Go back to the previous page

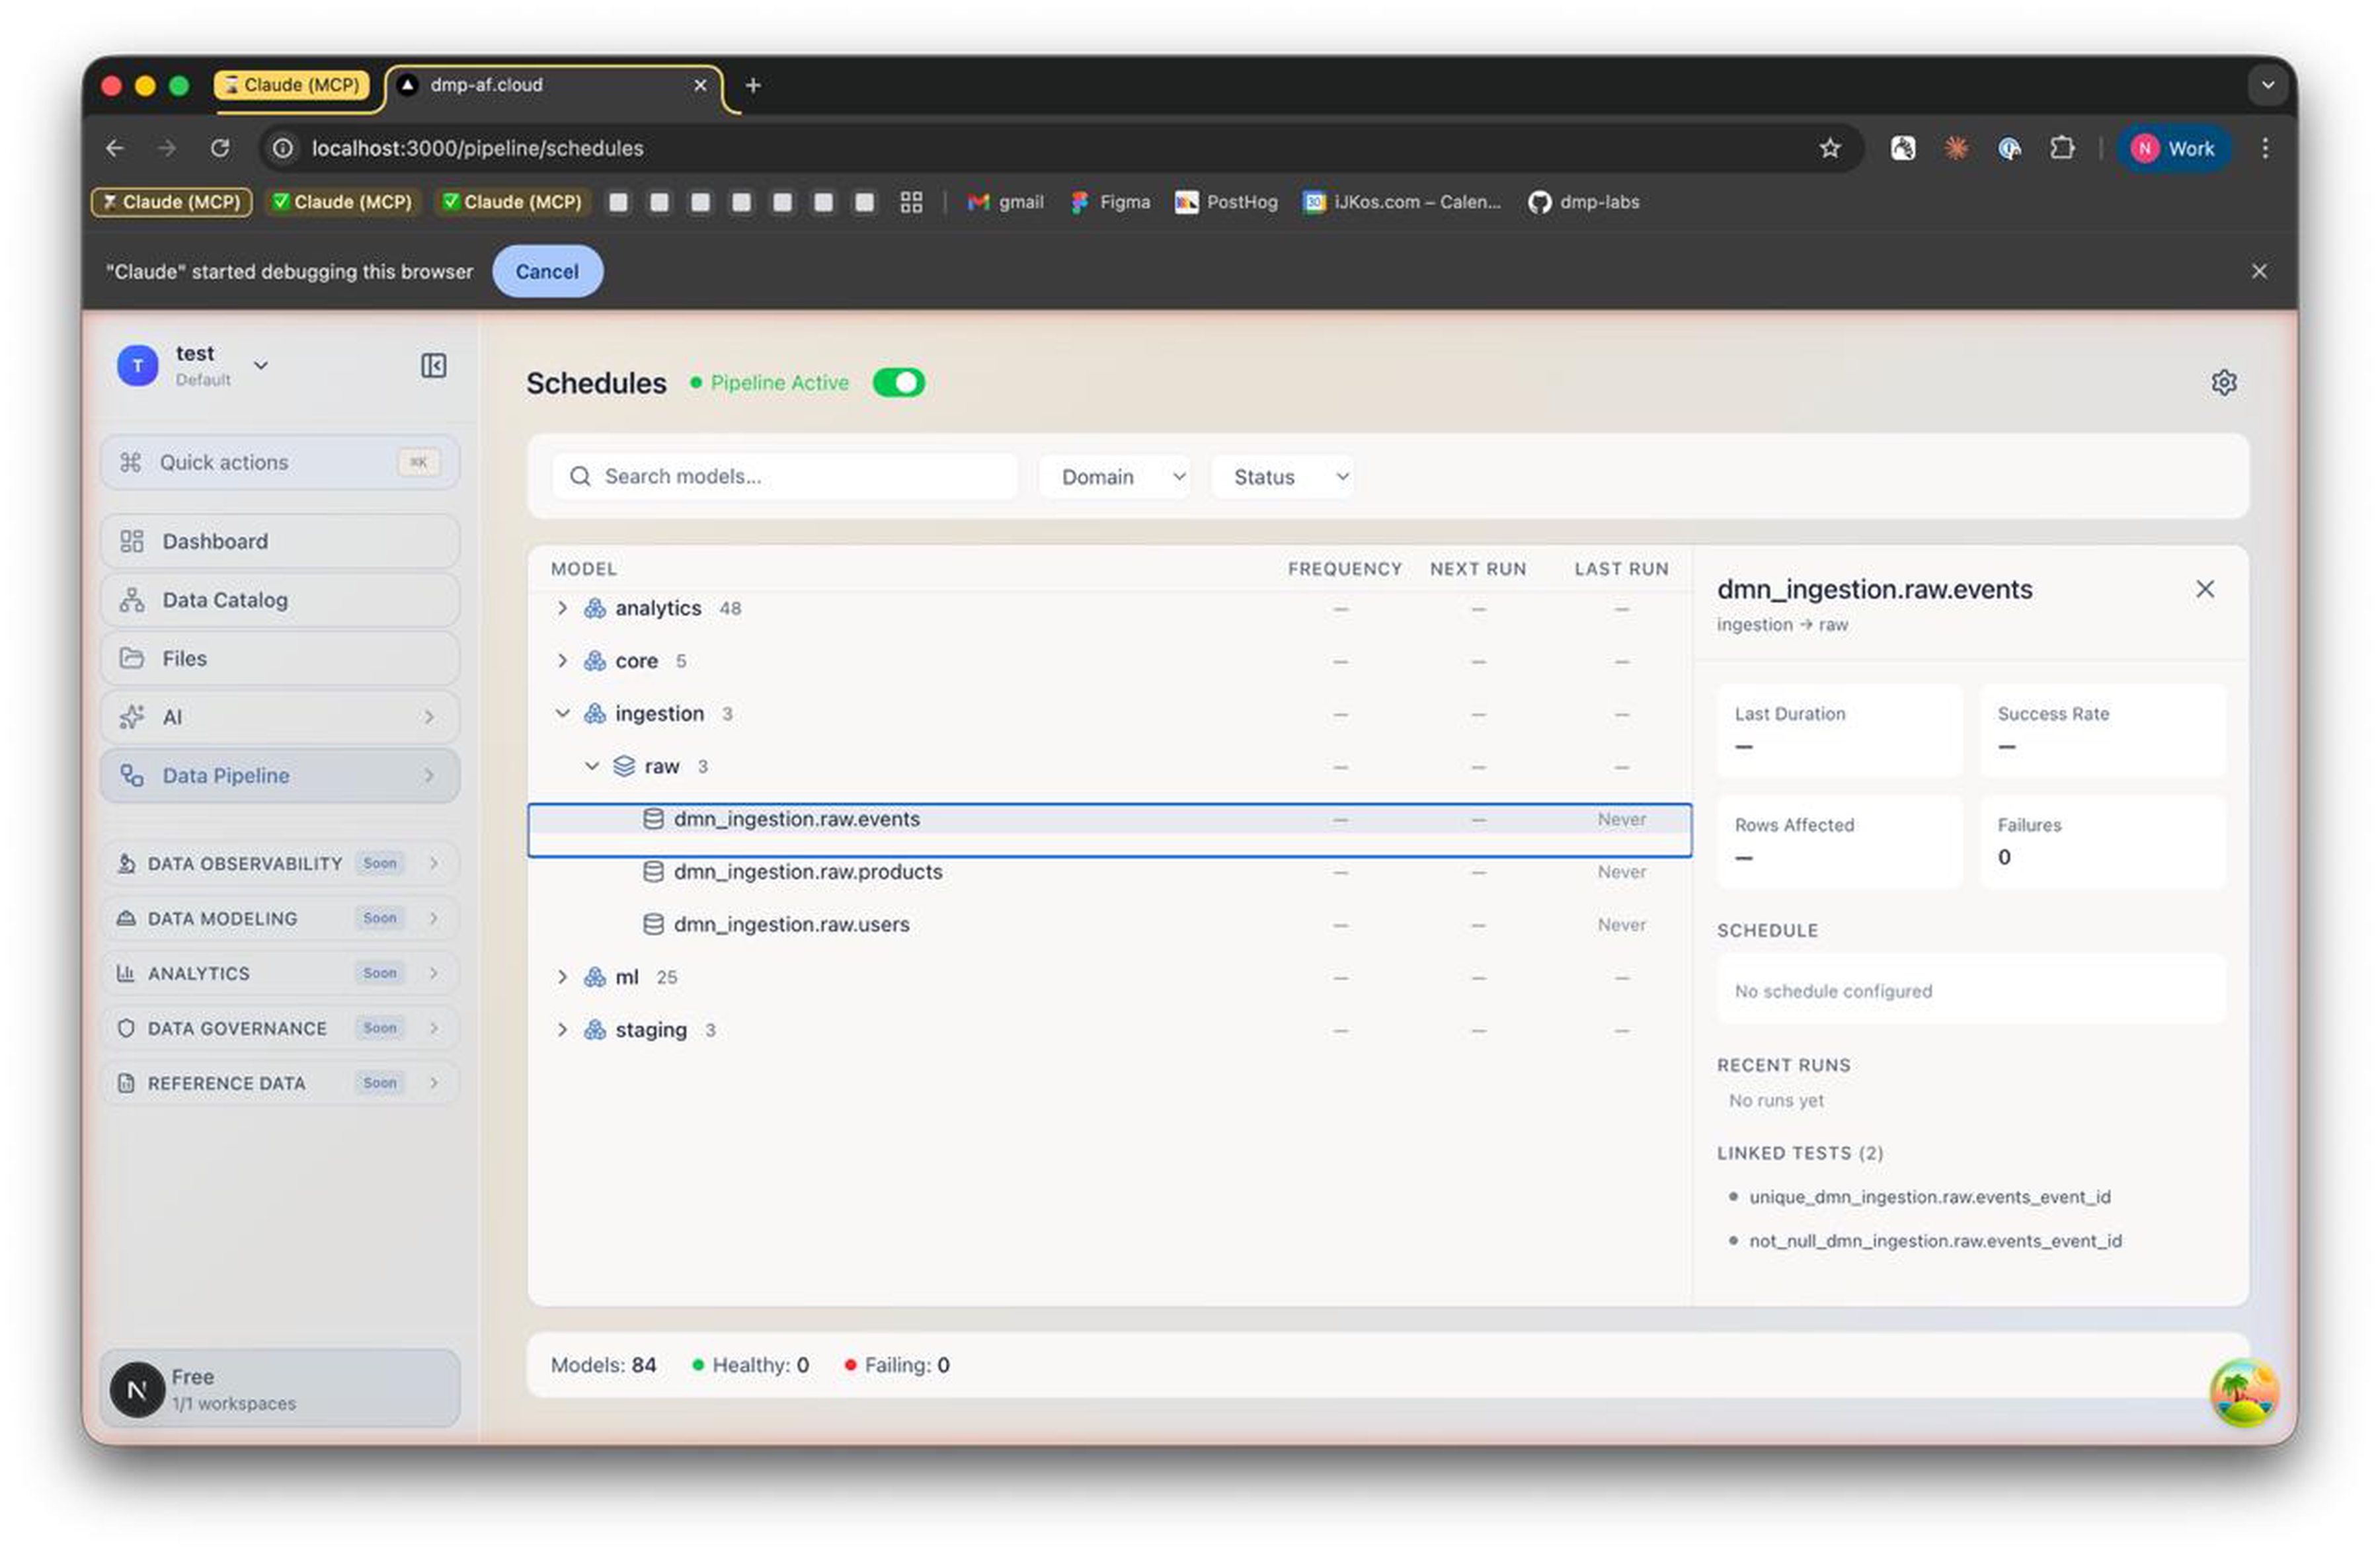point(115,148)
